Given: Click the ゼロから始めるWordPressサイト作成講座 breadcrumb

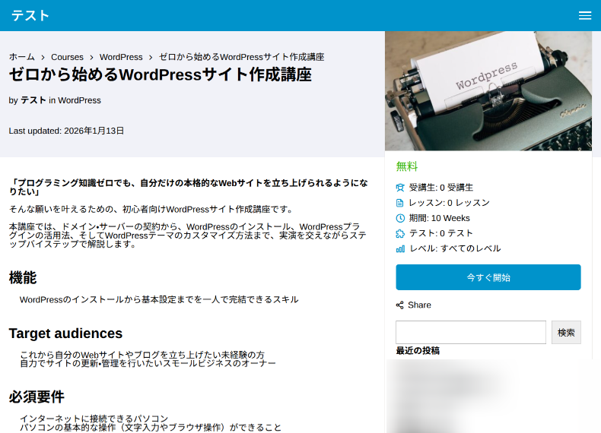Looking at the screenshot, I should pos(241,57).
